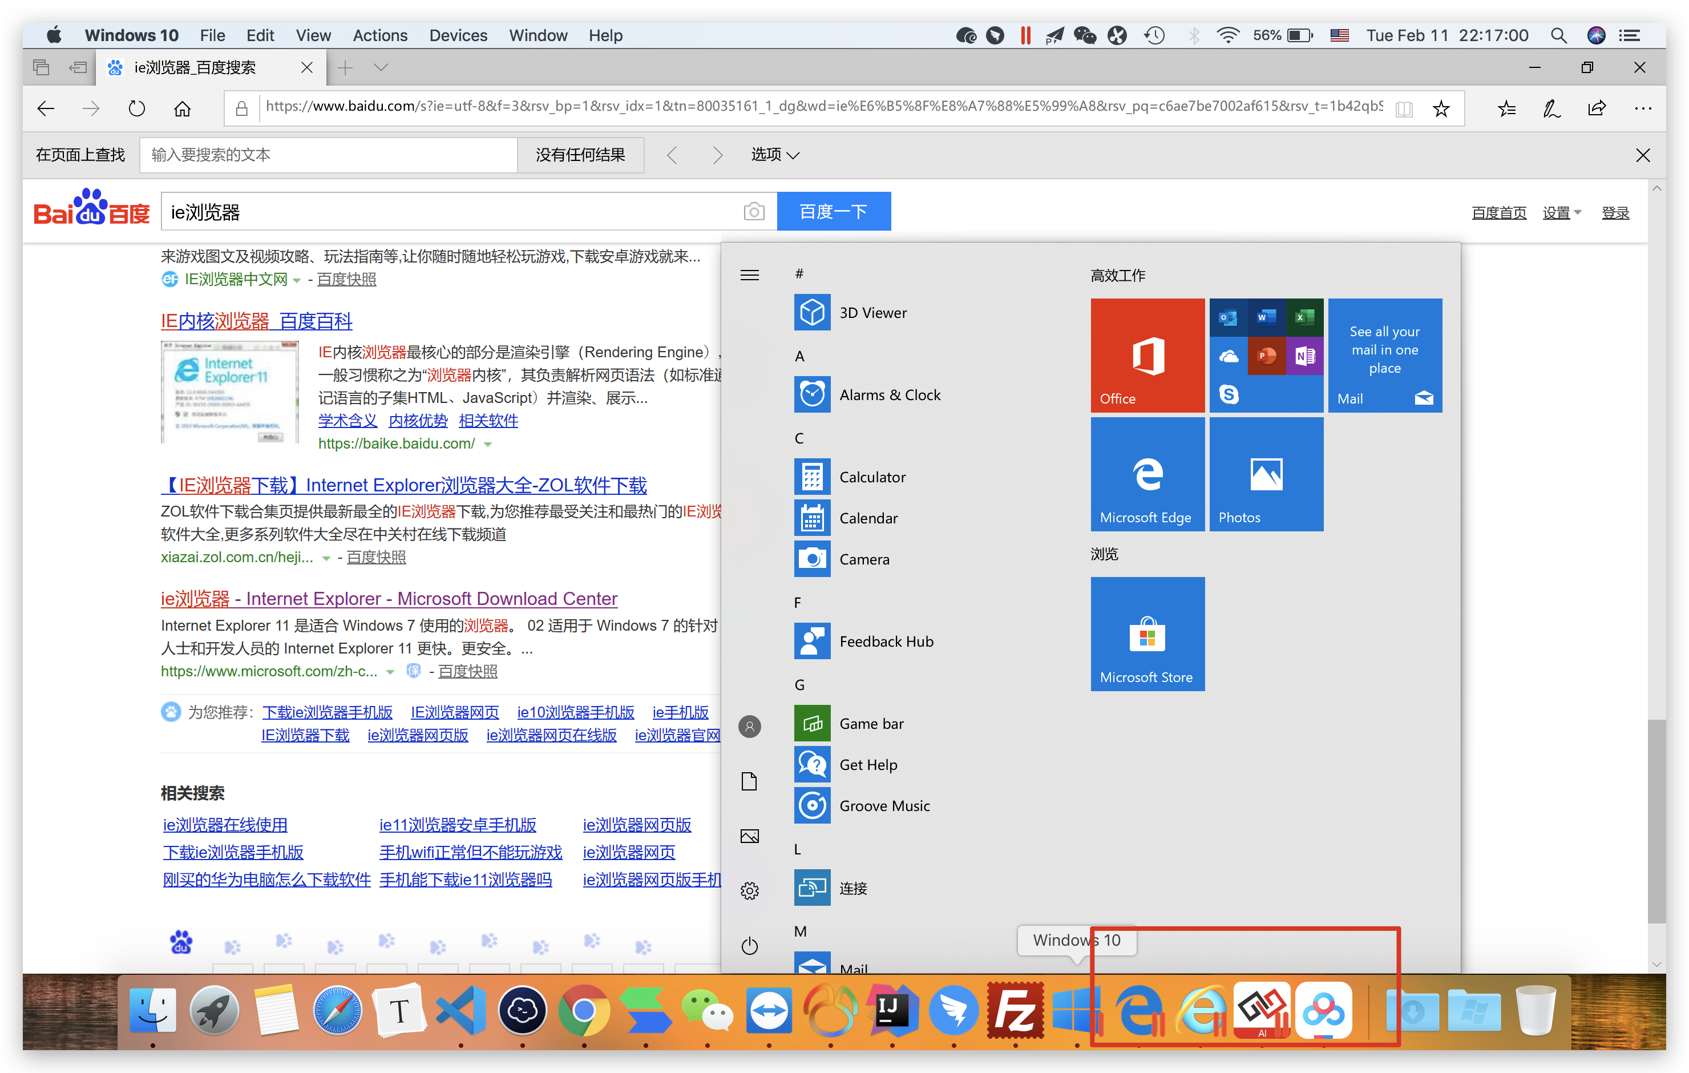This screenshot has width=1689, height=1073.
Task: Open Settings gear in Start menu
Action: [x=749, y=892]
